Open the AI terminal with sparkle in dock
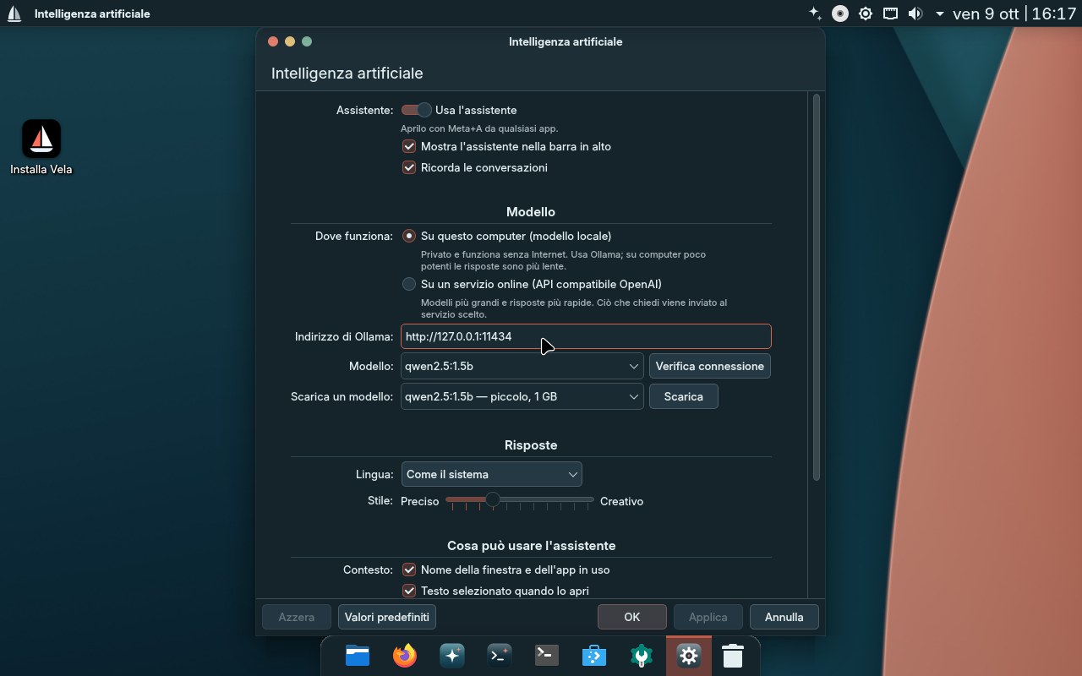The width and height of the screenshot is (1082, 676). point(500,655)
